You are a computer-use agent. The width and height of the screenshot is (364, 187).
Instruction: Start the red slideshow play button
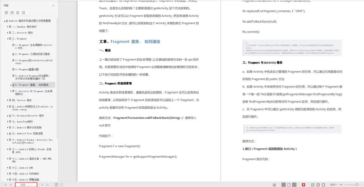[303, 185]
